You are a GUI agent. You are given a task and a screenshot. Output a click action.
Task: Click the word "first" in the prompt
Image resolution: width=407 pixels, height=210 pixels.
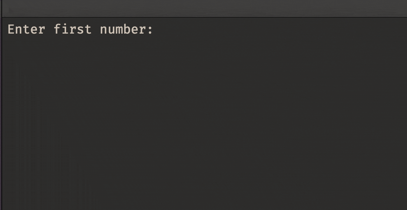point(72,29)
